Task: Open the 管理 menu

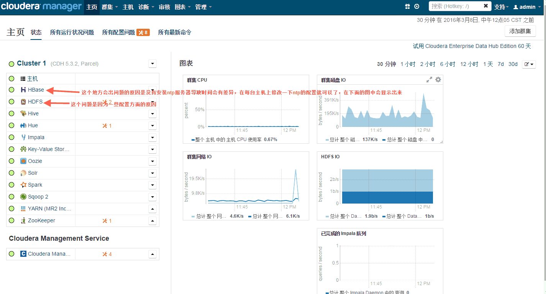Action: [x=203, y=7]
